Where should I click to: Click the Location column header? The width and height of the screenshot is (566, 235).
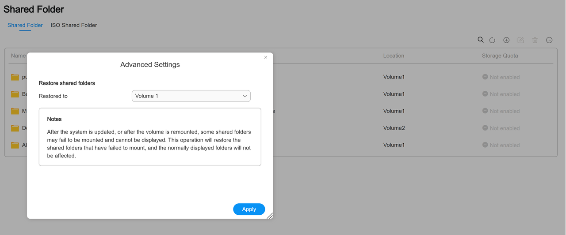point(394,56)
